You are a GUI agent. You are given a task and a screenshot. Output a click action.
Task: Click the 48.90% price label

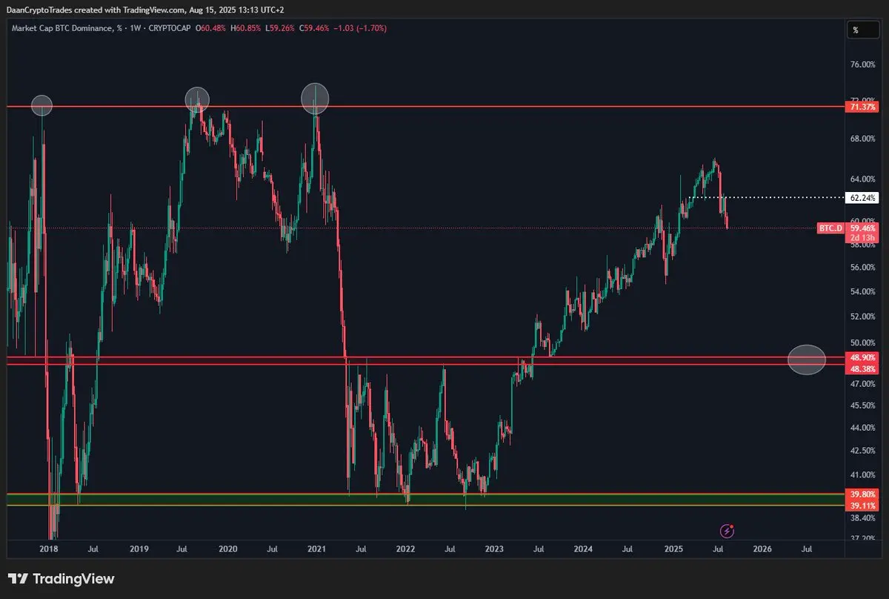[863, 358]
